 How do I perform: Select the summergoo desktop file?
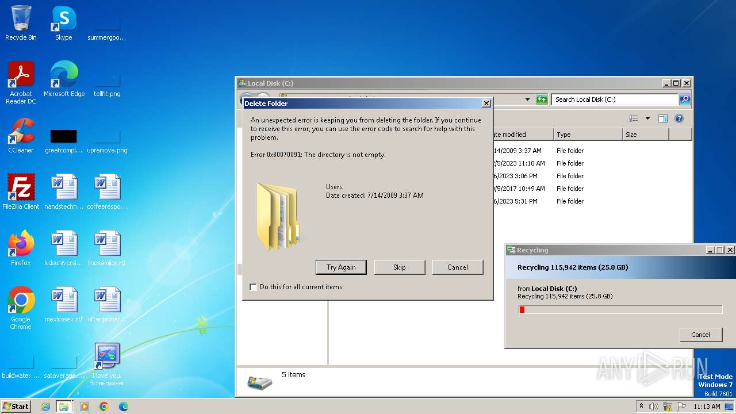107,28
